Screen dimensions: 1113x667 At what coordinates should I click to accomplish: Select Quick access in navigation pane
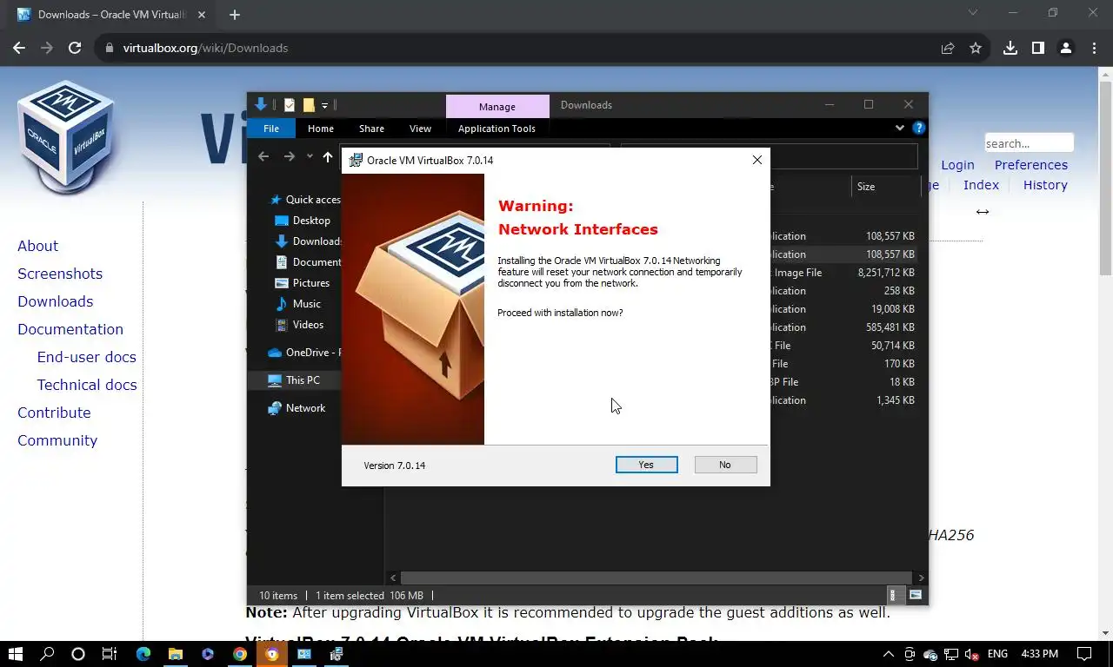(305, 200)
